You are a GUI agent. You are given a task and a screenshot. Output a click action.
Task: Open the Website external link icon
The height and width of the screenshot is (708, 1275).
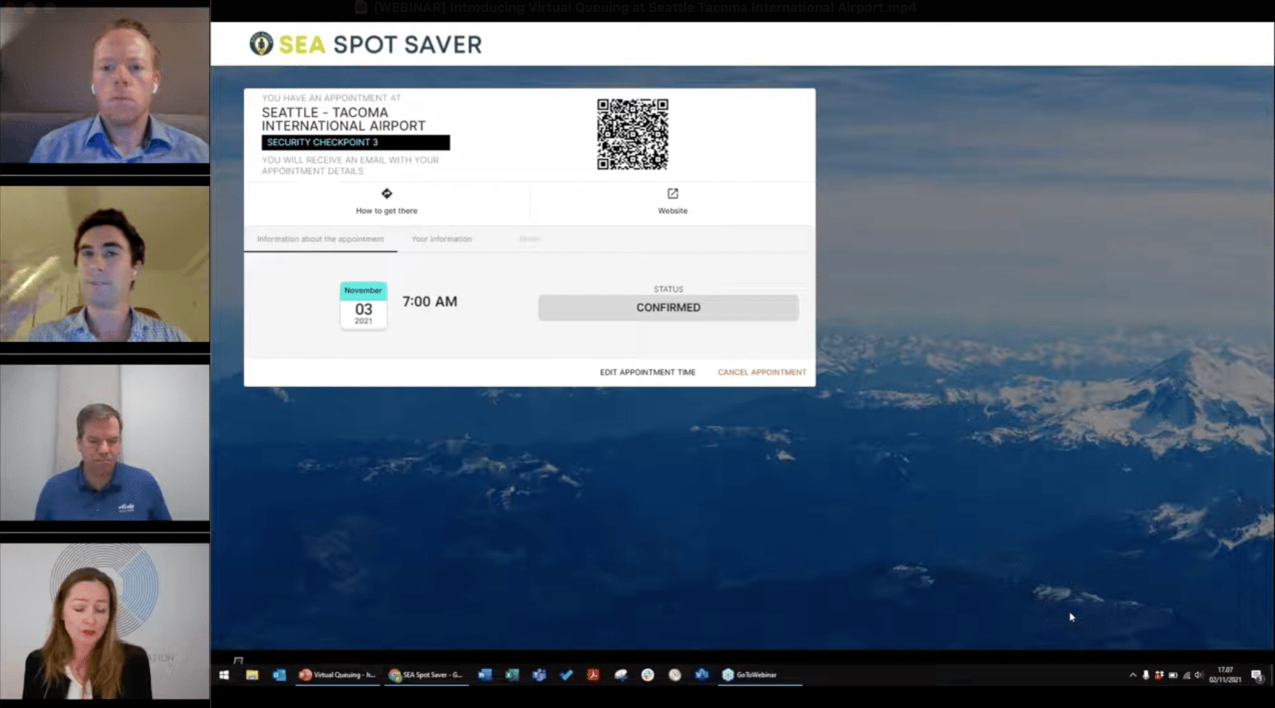(673, 194)
